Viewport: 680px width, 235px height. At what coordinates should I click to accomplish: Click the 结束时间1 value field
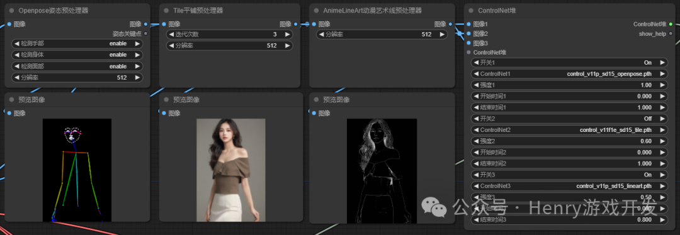point(569,107)
